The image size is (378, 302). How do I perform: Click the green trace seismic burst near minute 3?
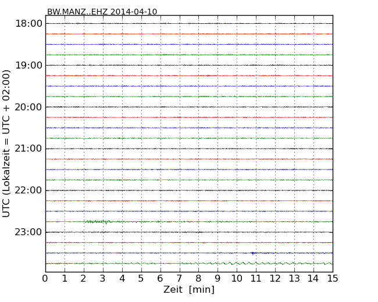98,221
